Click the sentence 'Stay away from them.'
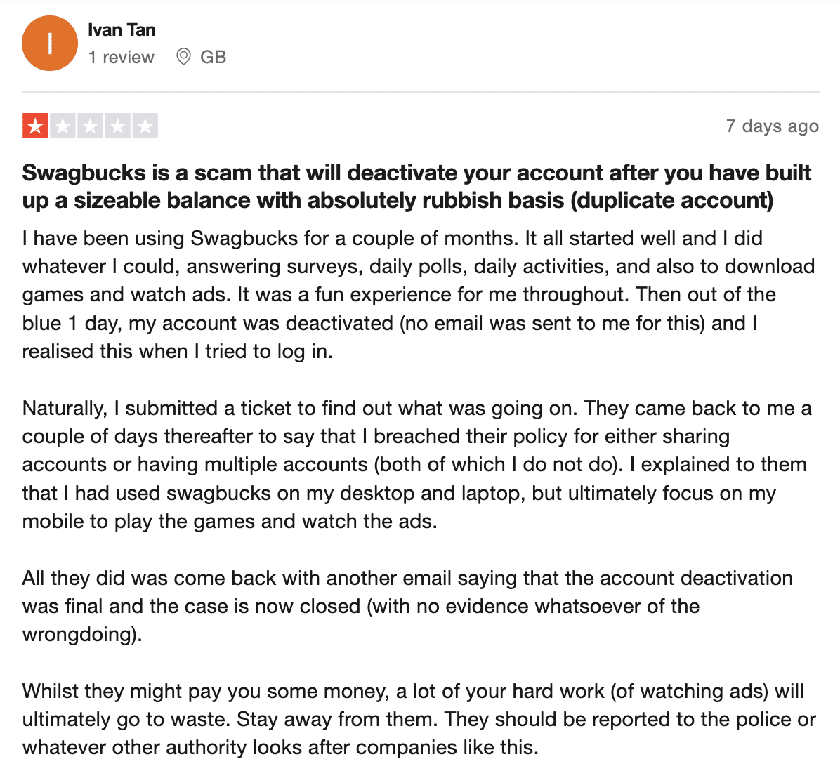The image size is (840, 771). tap(337, 719)
